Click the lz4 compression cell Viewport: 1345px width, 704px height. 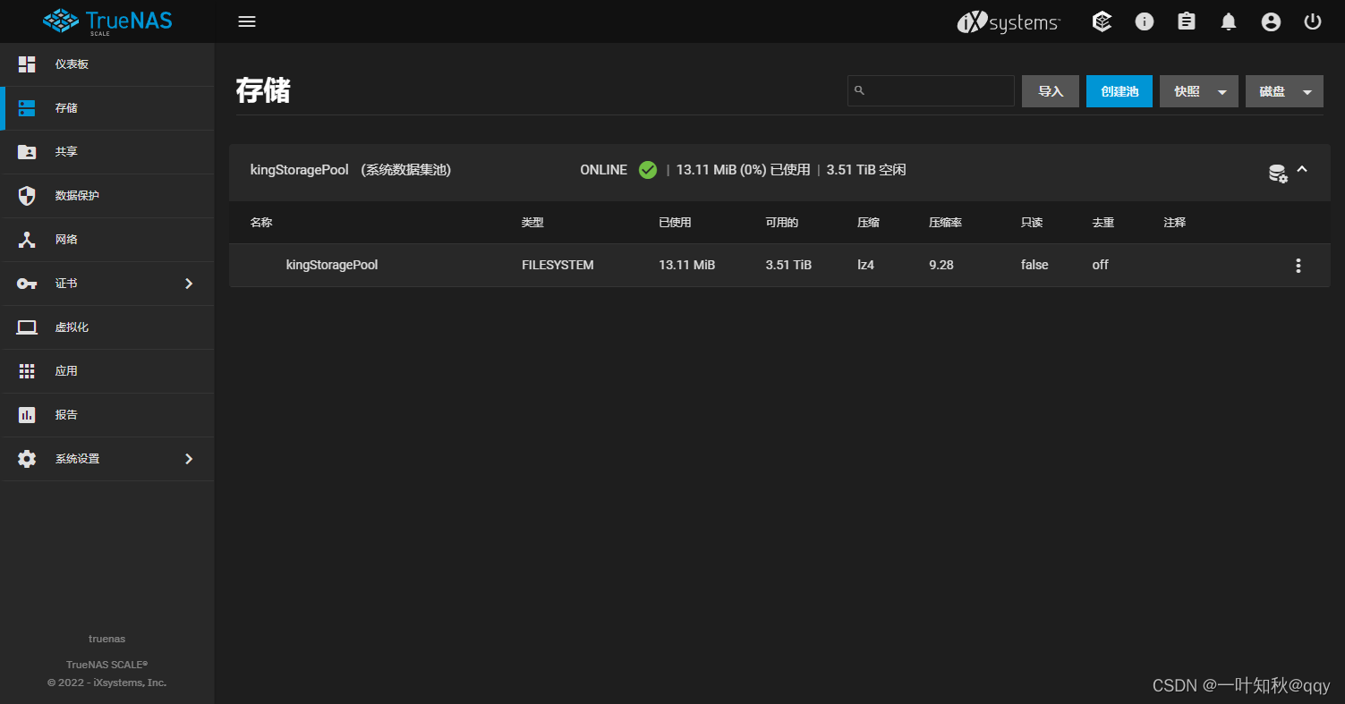pos(865,265)
